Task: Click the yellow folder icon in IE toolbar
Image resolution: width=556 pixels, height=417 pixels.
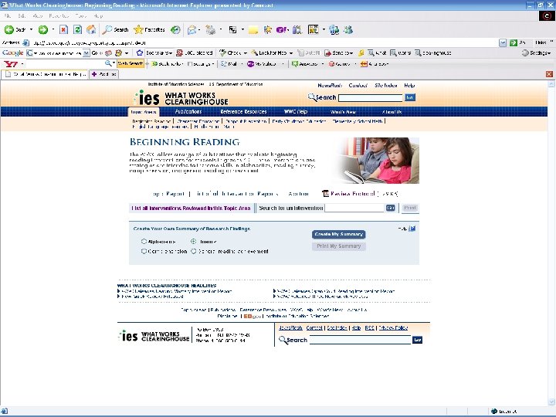Action: (x=253, y=30)
